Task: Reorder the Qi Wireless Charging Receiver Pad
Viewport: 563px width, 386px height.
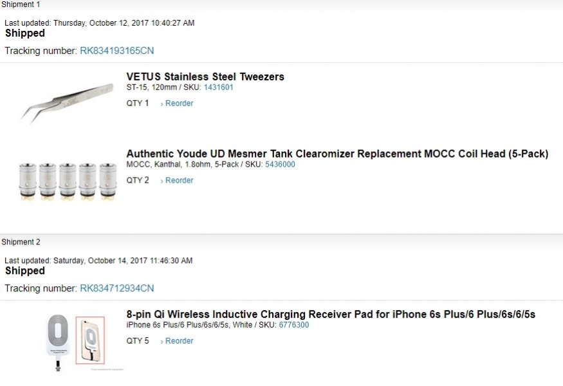Action: (x=178, y=342)
